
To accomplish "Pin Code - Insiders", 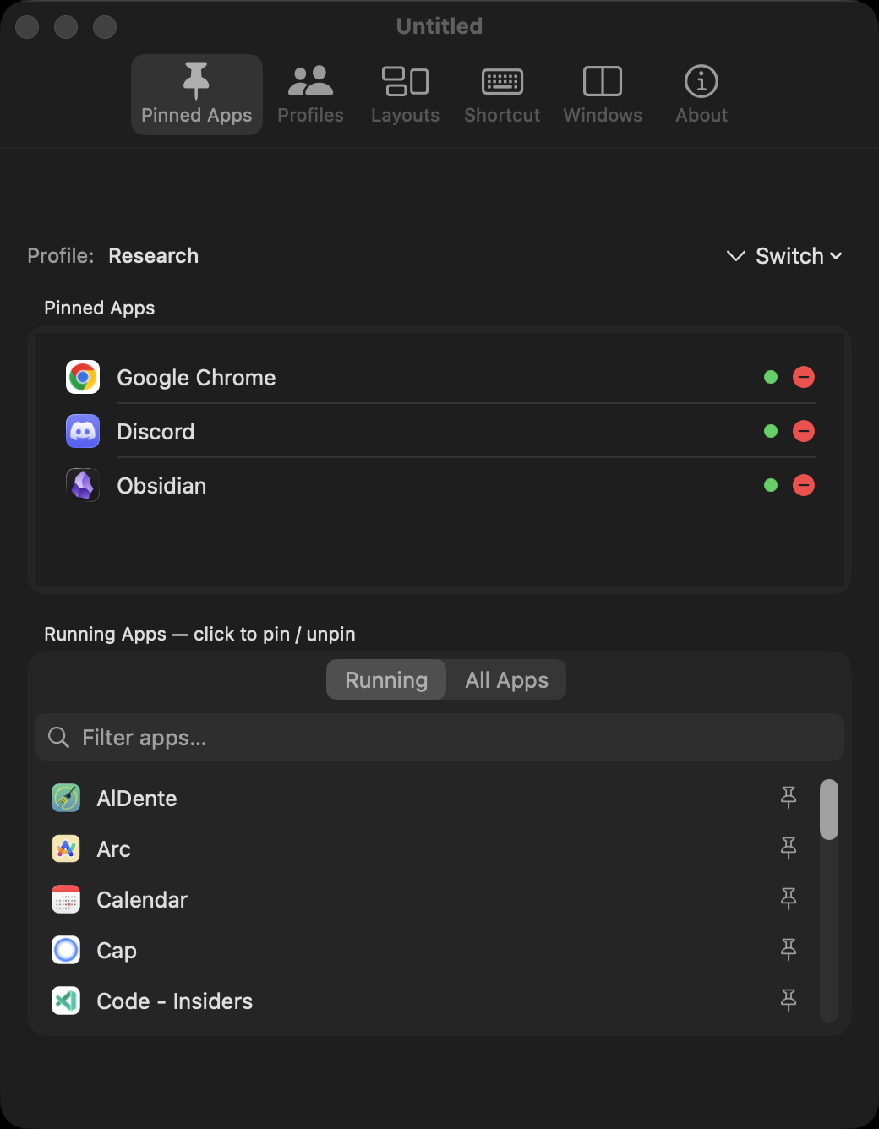I will point(789,1001).
